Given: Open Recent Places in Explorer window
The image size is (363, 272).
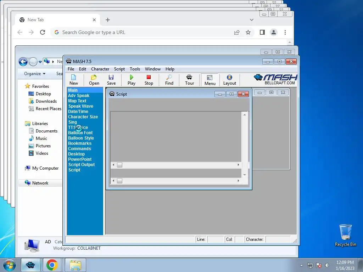Looking at the screenshot, I should (45, 109).
